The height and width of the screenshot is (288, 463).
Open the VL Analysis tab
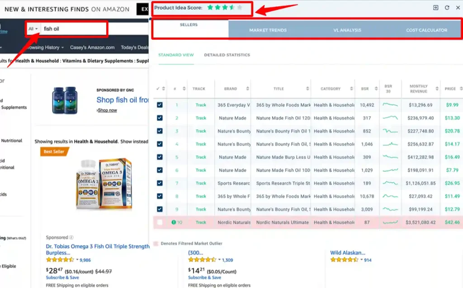pyautogui.click(x=347, y=30)
